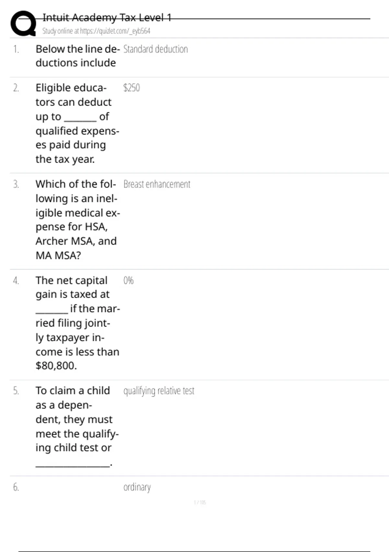Select the '0%' answer text

click(x=128, y=281)
